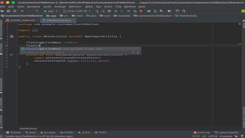Click the Search Everywhere magnifier icon
The width and height of the screenshot is (245, 138).
(x=184, y=11)
